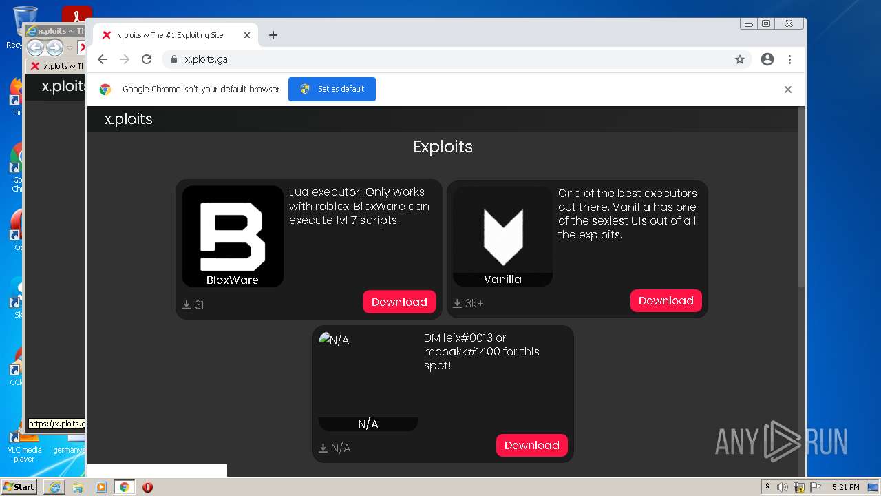Open the Action Center flag icon
881x496 pixels.
point(816,487)
